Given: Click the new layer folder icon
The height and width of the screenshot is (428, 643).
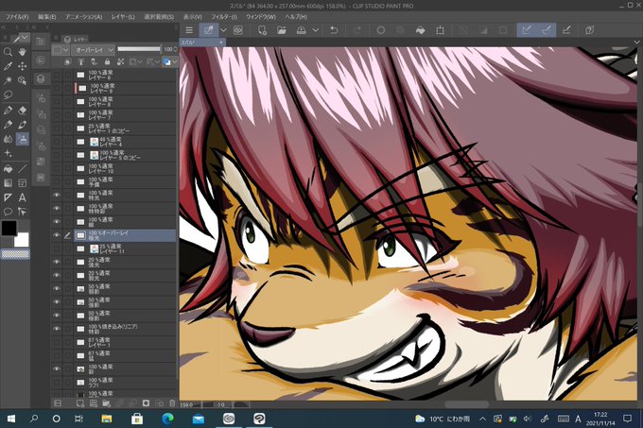Looking at the screenshot, I should click(x=106, y=403).
